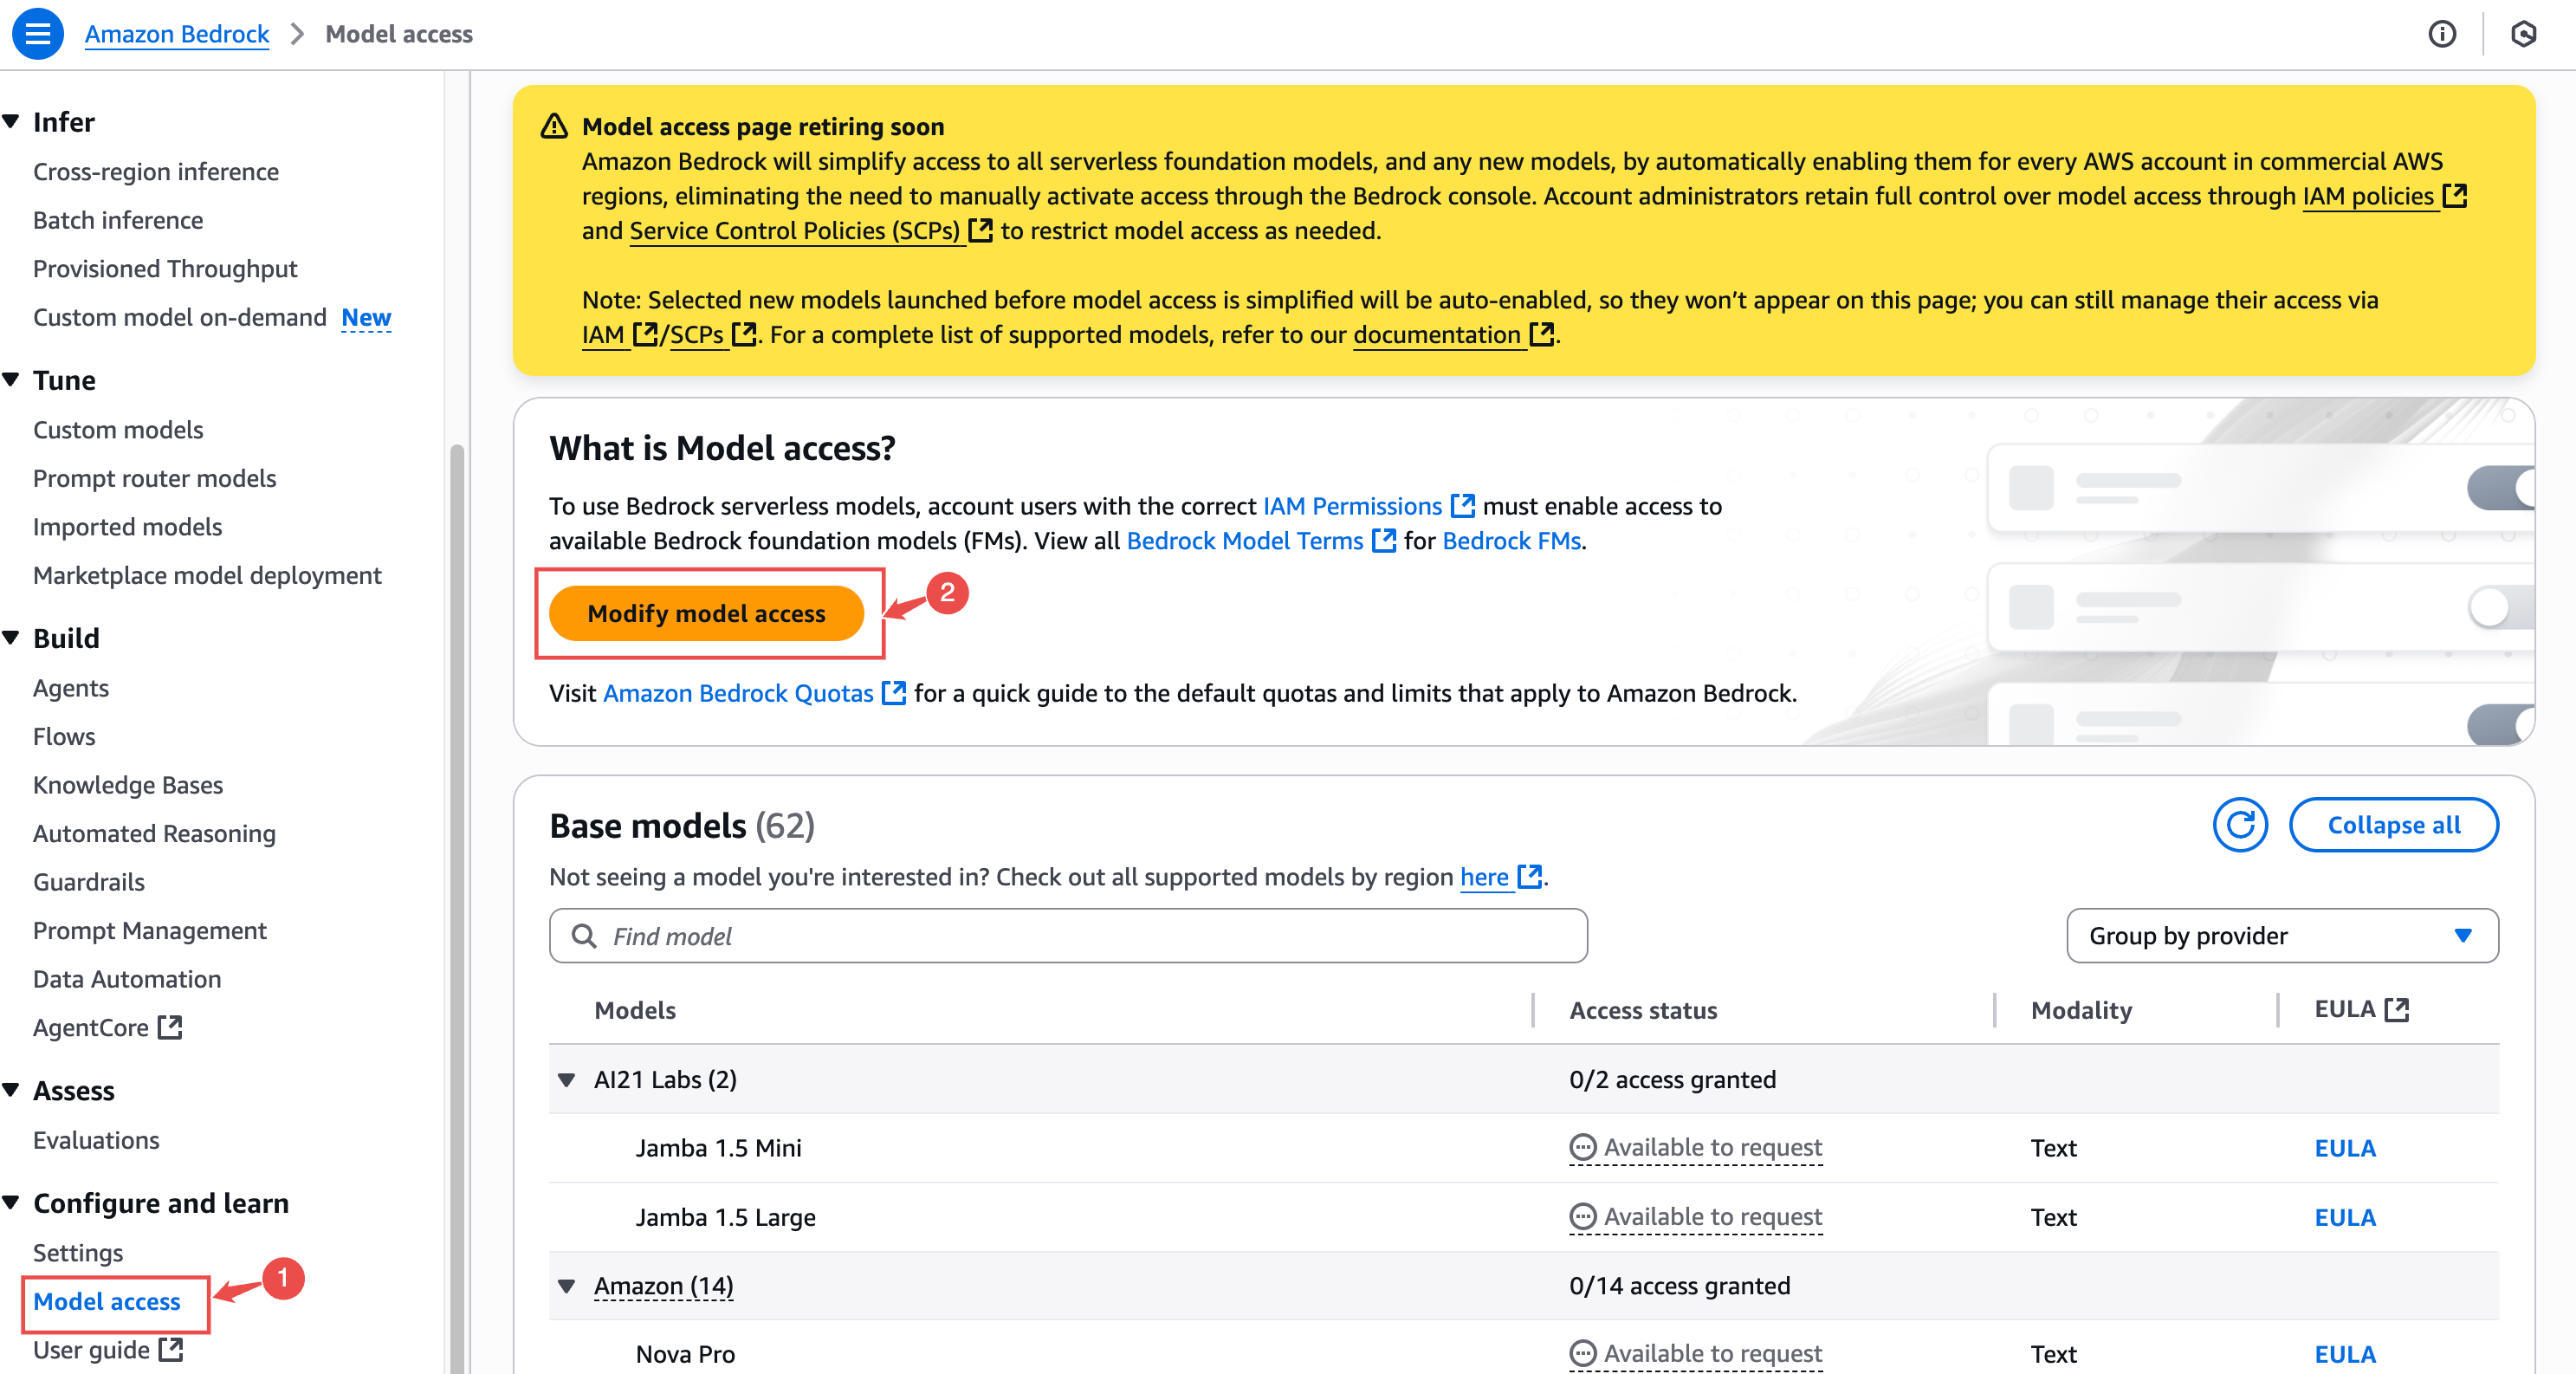
Task: Click the info icon in the top bar
Action: point(2443,34)
